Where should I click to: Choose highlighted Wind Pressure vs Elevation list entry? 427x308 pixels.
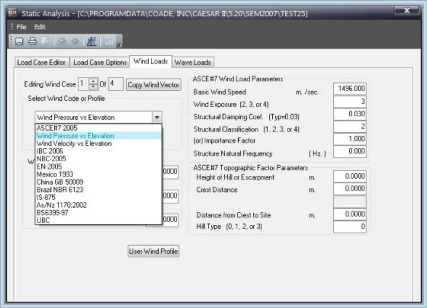[x=99, y=136]
